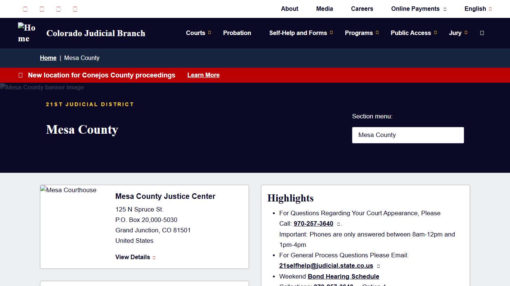The width and height of the screenshot is (510, 286).
Task: Click the second social media icon in the header
Action: 41,9
